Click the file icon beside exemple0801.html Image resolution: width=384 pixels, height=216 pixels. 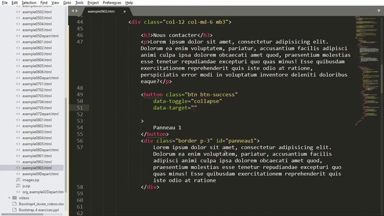[18, 120]
